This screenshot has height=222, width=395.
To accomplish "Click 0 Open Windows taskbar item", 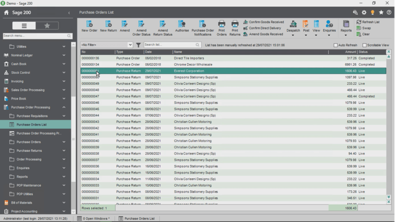I will 93,219.
